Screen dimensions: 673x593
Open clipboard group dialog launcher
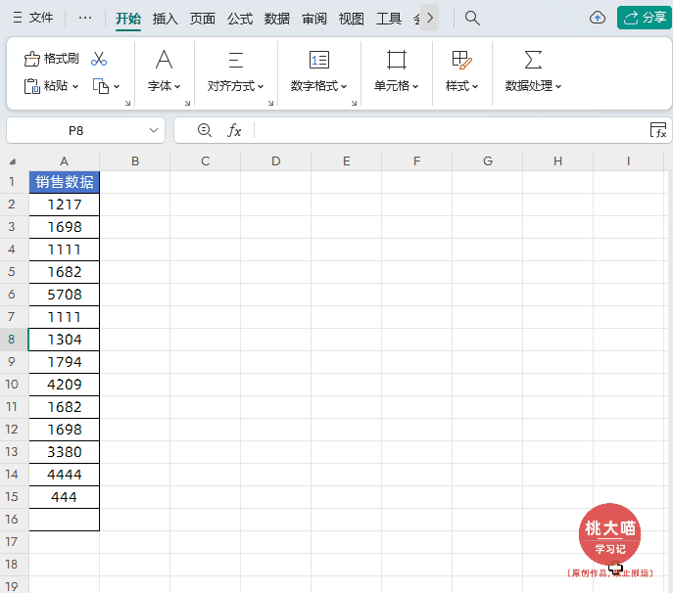point(127,103)
